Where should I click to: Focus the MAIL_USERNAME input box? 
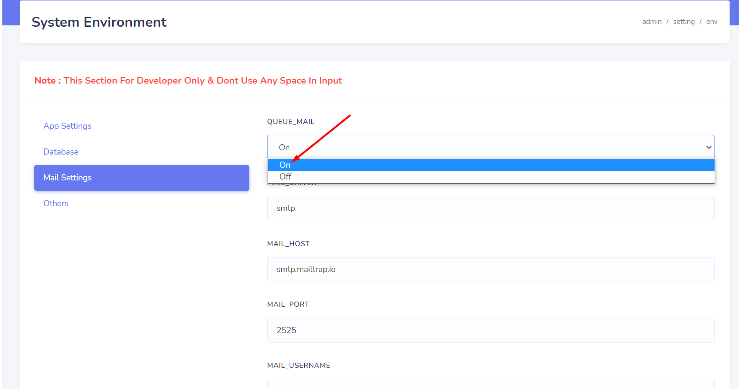tap(491, 384)
